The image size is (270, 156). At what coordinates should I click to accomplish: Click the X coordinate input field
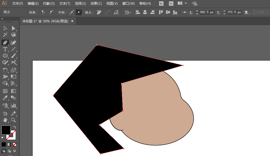pos(207,12)
